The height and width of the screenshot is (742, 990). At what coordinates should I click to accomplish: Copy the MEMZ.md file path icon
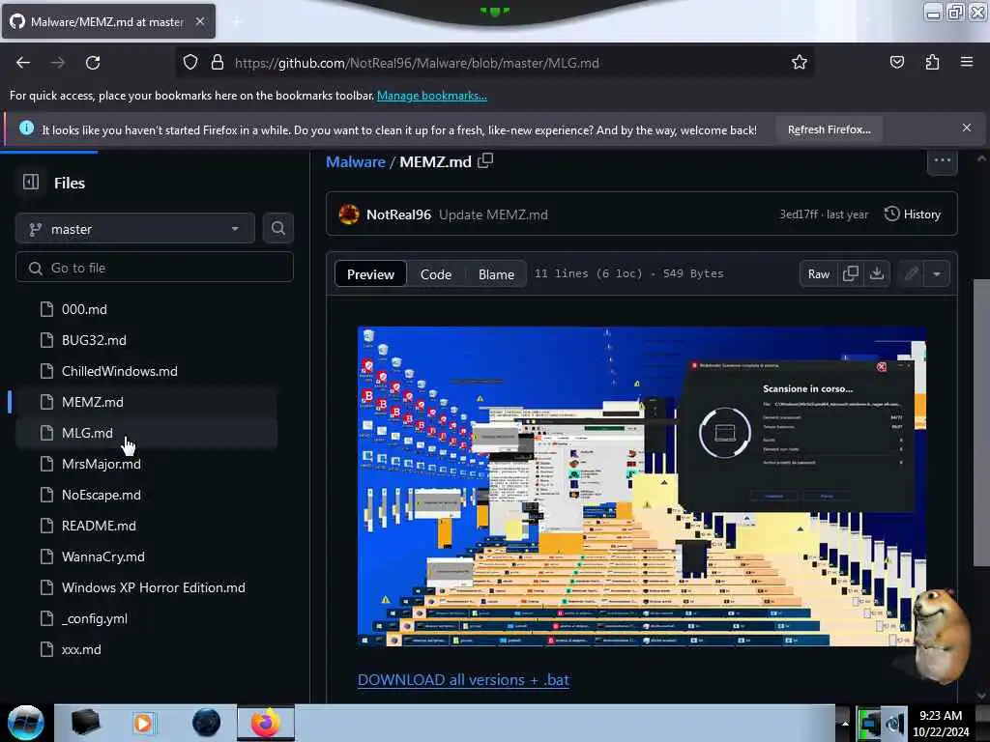coord(485,161)
